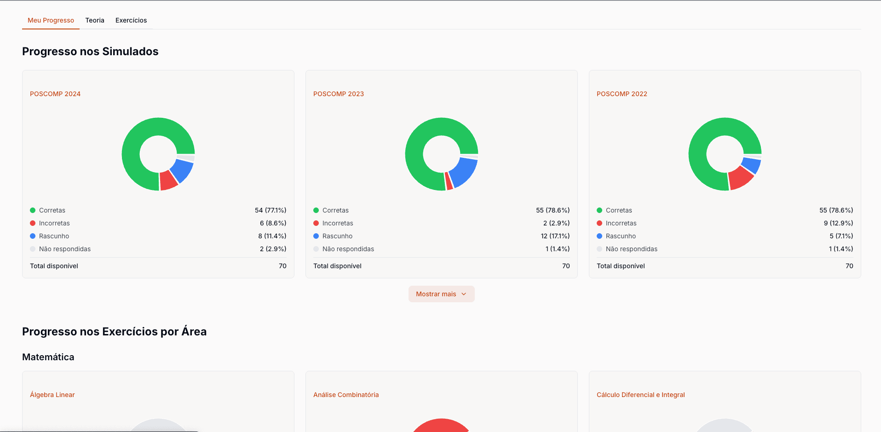
Task: Click green Corretas dot in POSCOMP 2023
Action: tap(316, 210)
